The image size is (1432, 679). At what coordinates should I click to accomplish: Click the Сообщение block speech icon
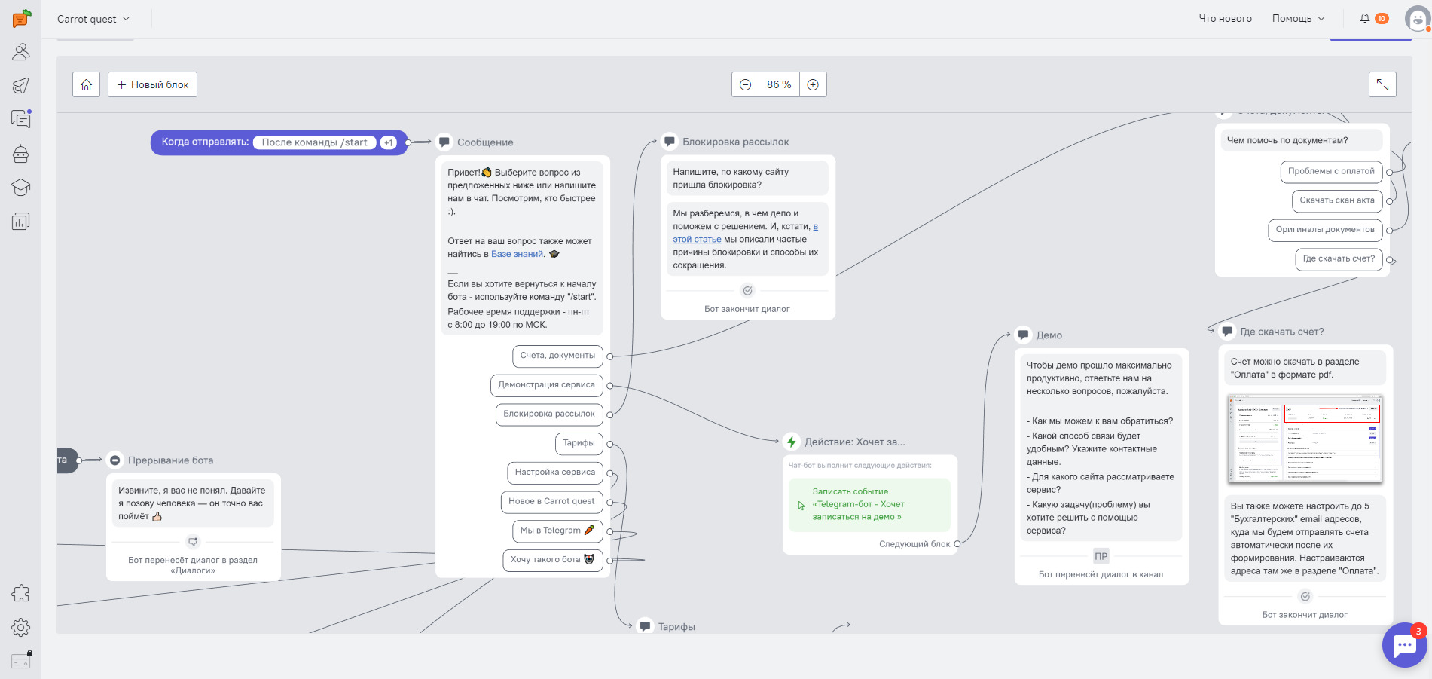[444, 142]
